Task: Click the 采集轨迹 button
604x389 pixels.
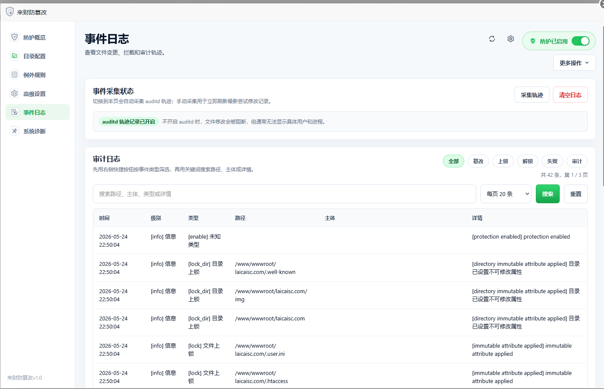Action: coord(532,95)
